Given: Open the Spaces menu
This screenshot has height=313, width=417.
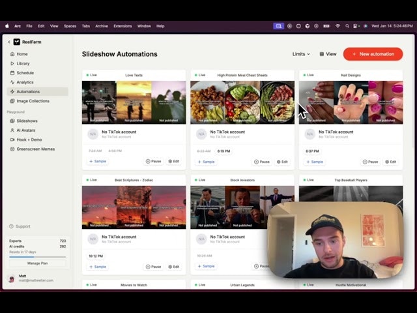Looking at the screenshot, I should 70,26.
